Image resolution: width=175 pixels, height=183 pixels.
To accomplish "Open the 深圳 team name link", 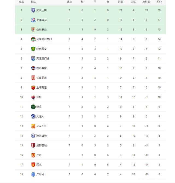I will (39, 97).
